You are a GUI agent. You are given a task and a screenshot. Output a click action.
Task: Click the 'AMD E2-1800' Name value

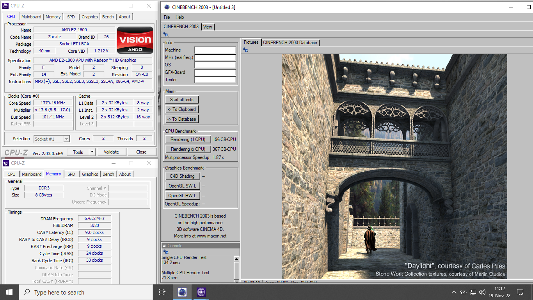pyautogui.click(x=74, y=30)
